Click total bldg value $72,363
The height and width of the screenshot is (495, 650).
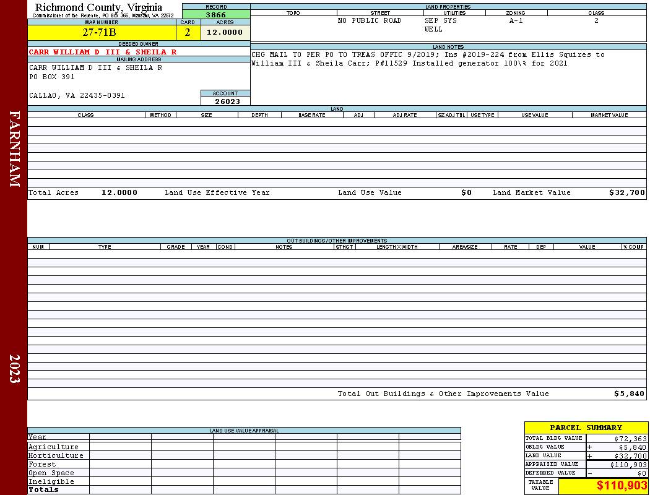click(630, 439)
